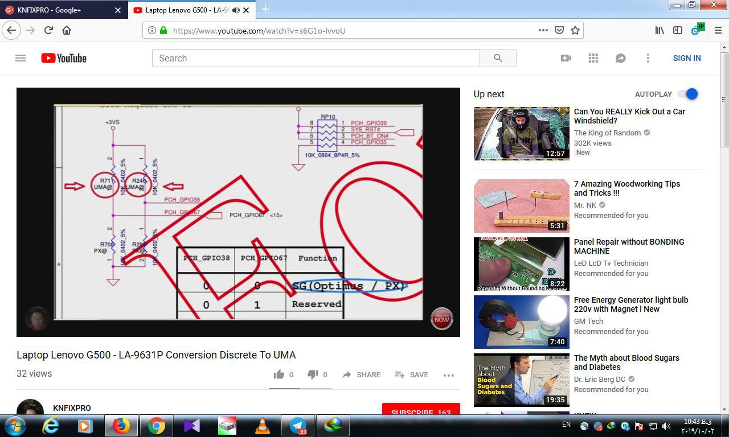Close the KNFIXPRO Google+ tab
This screenshot has width=729, height=437.
click(118, 10)
